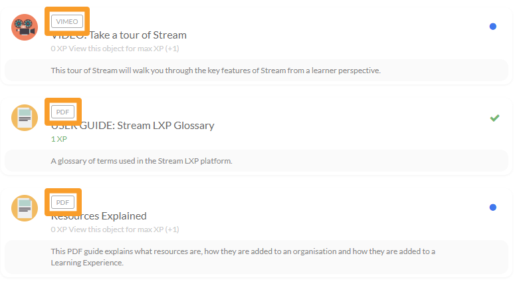523x284 pixels.
Task: Click the Stream tour description text box
Action: [256, 70]
